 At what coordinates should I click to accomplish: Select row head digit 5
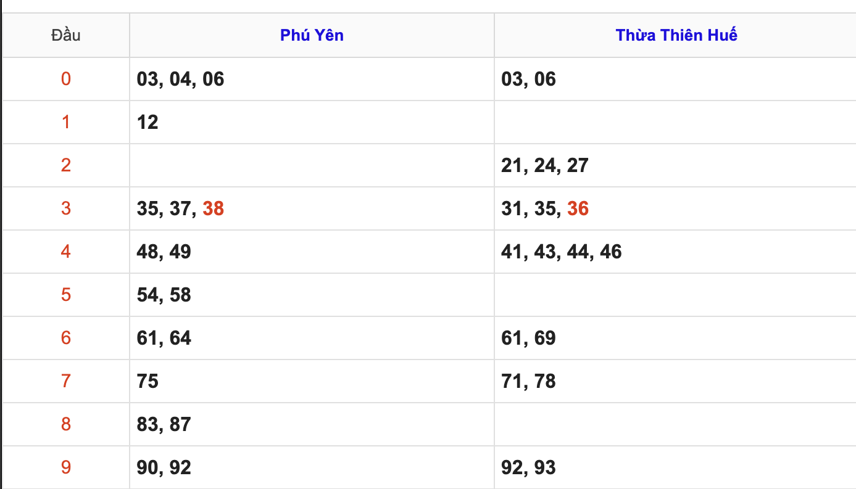[x=65, y=295]
